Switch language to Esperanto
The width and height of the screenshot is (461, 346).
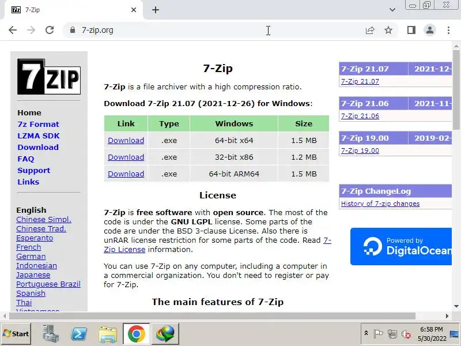[35, 238]
